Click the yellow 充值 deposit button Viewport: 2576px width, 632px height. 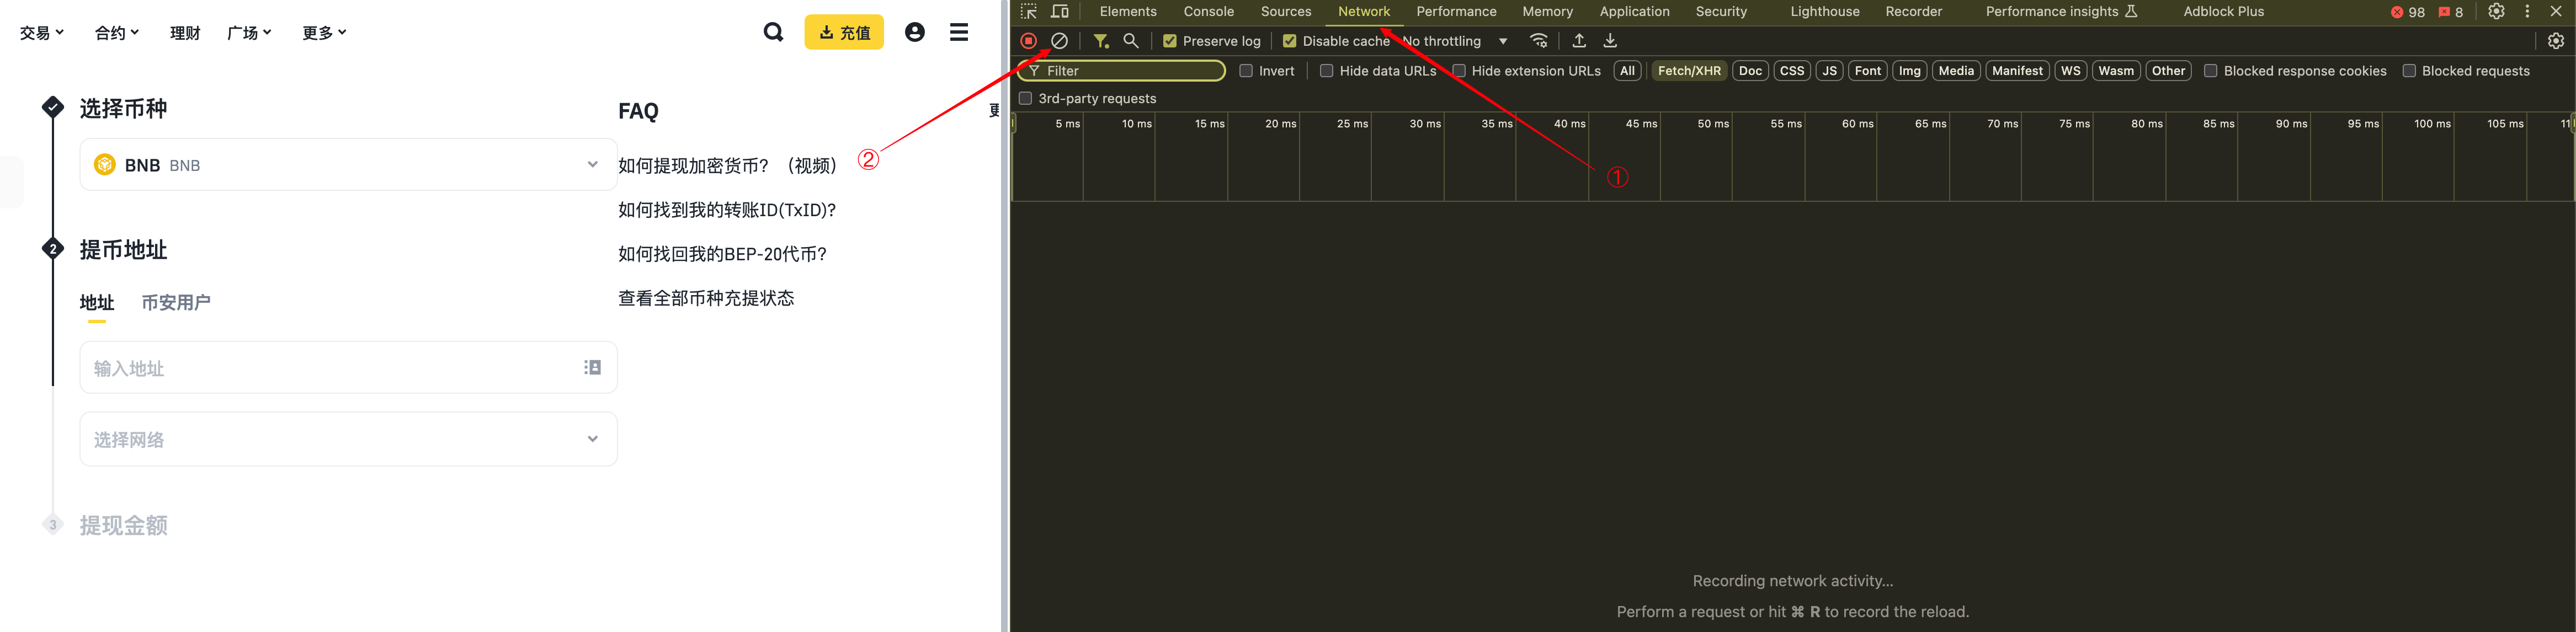843,32
